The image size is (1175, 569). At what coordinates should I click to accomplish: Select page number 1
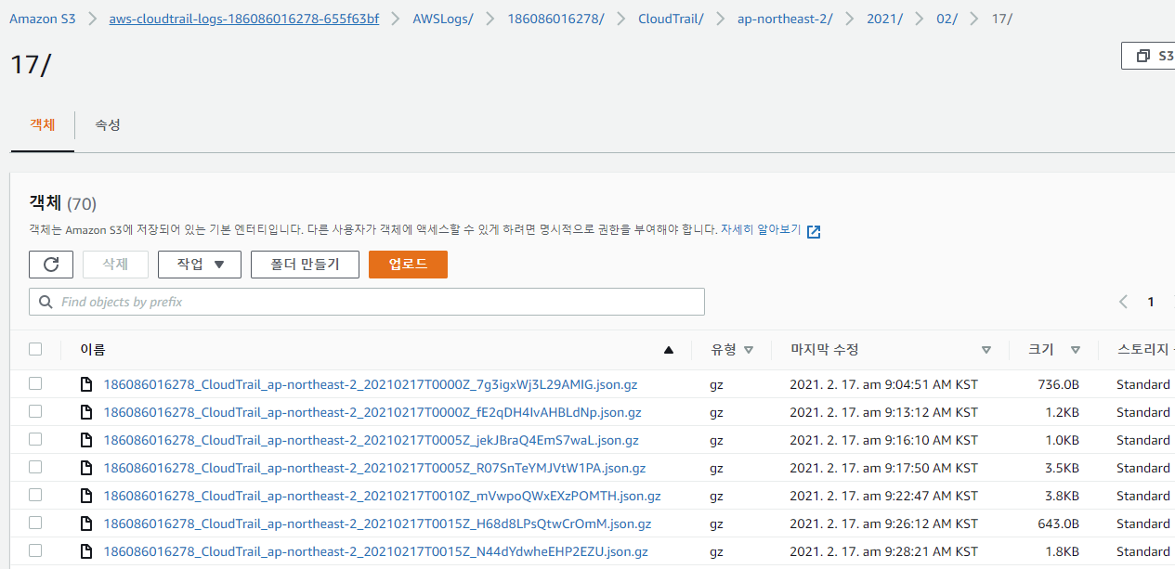pyautogui.click(x=1151, y=302)
